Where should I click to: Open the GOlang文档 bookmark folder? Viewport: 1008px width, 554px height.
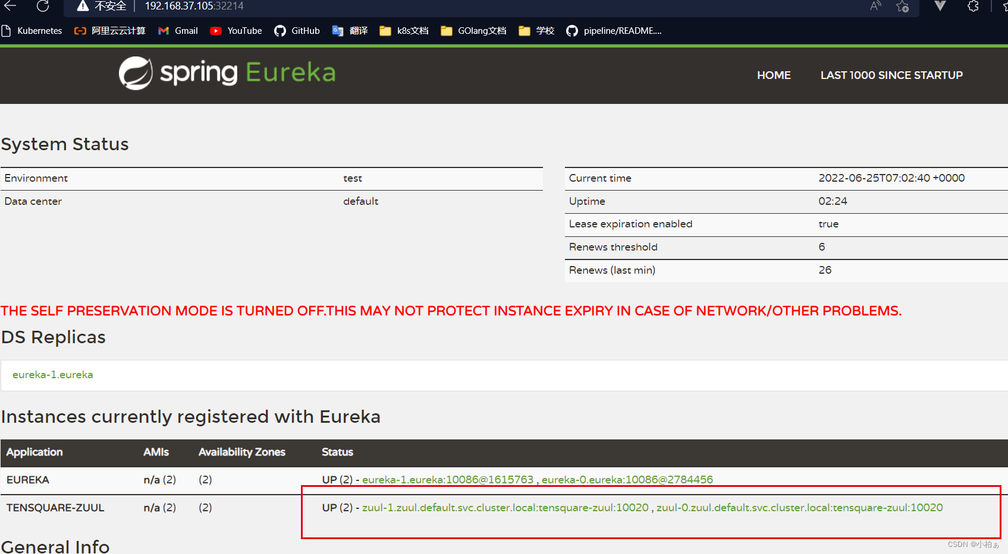473,31
